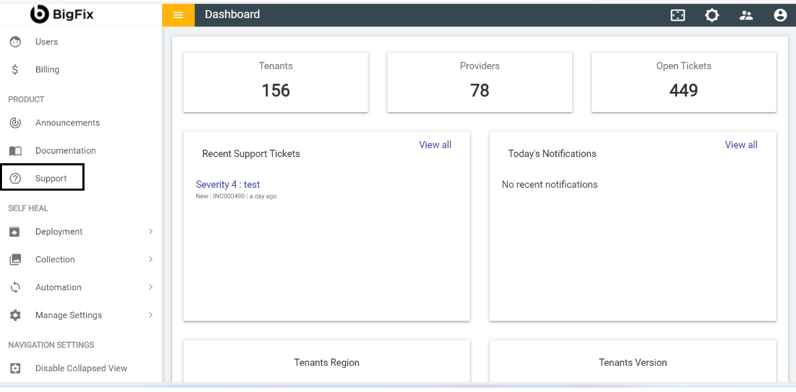Screen dimensions: 796x392
Task: Toggle Disable Collapsed View setting
Action: click(81, 368)
